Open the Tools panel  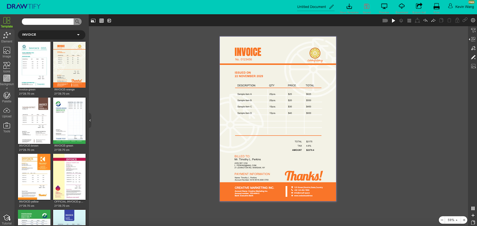(7, 127)
